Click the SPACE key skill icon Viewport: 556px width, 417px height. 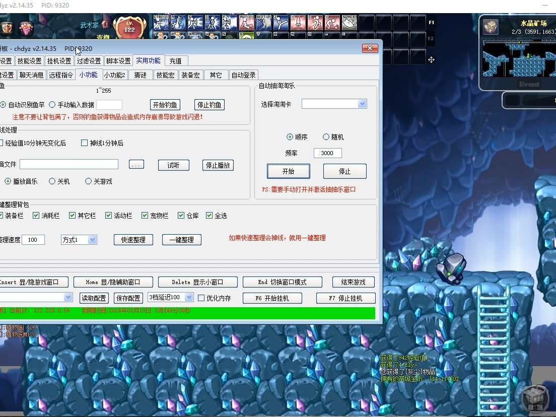click(x=349, y=22)
